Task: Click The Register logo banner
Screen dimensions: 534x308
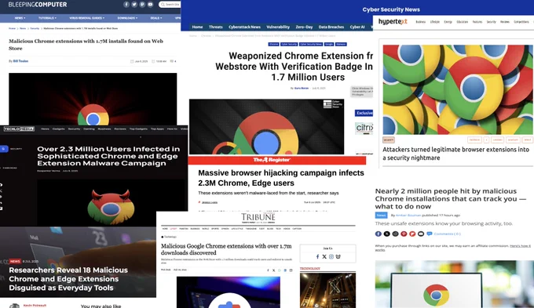Action: 272,160
